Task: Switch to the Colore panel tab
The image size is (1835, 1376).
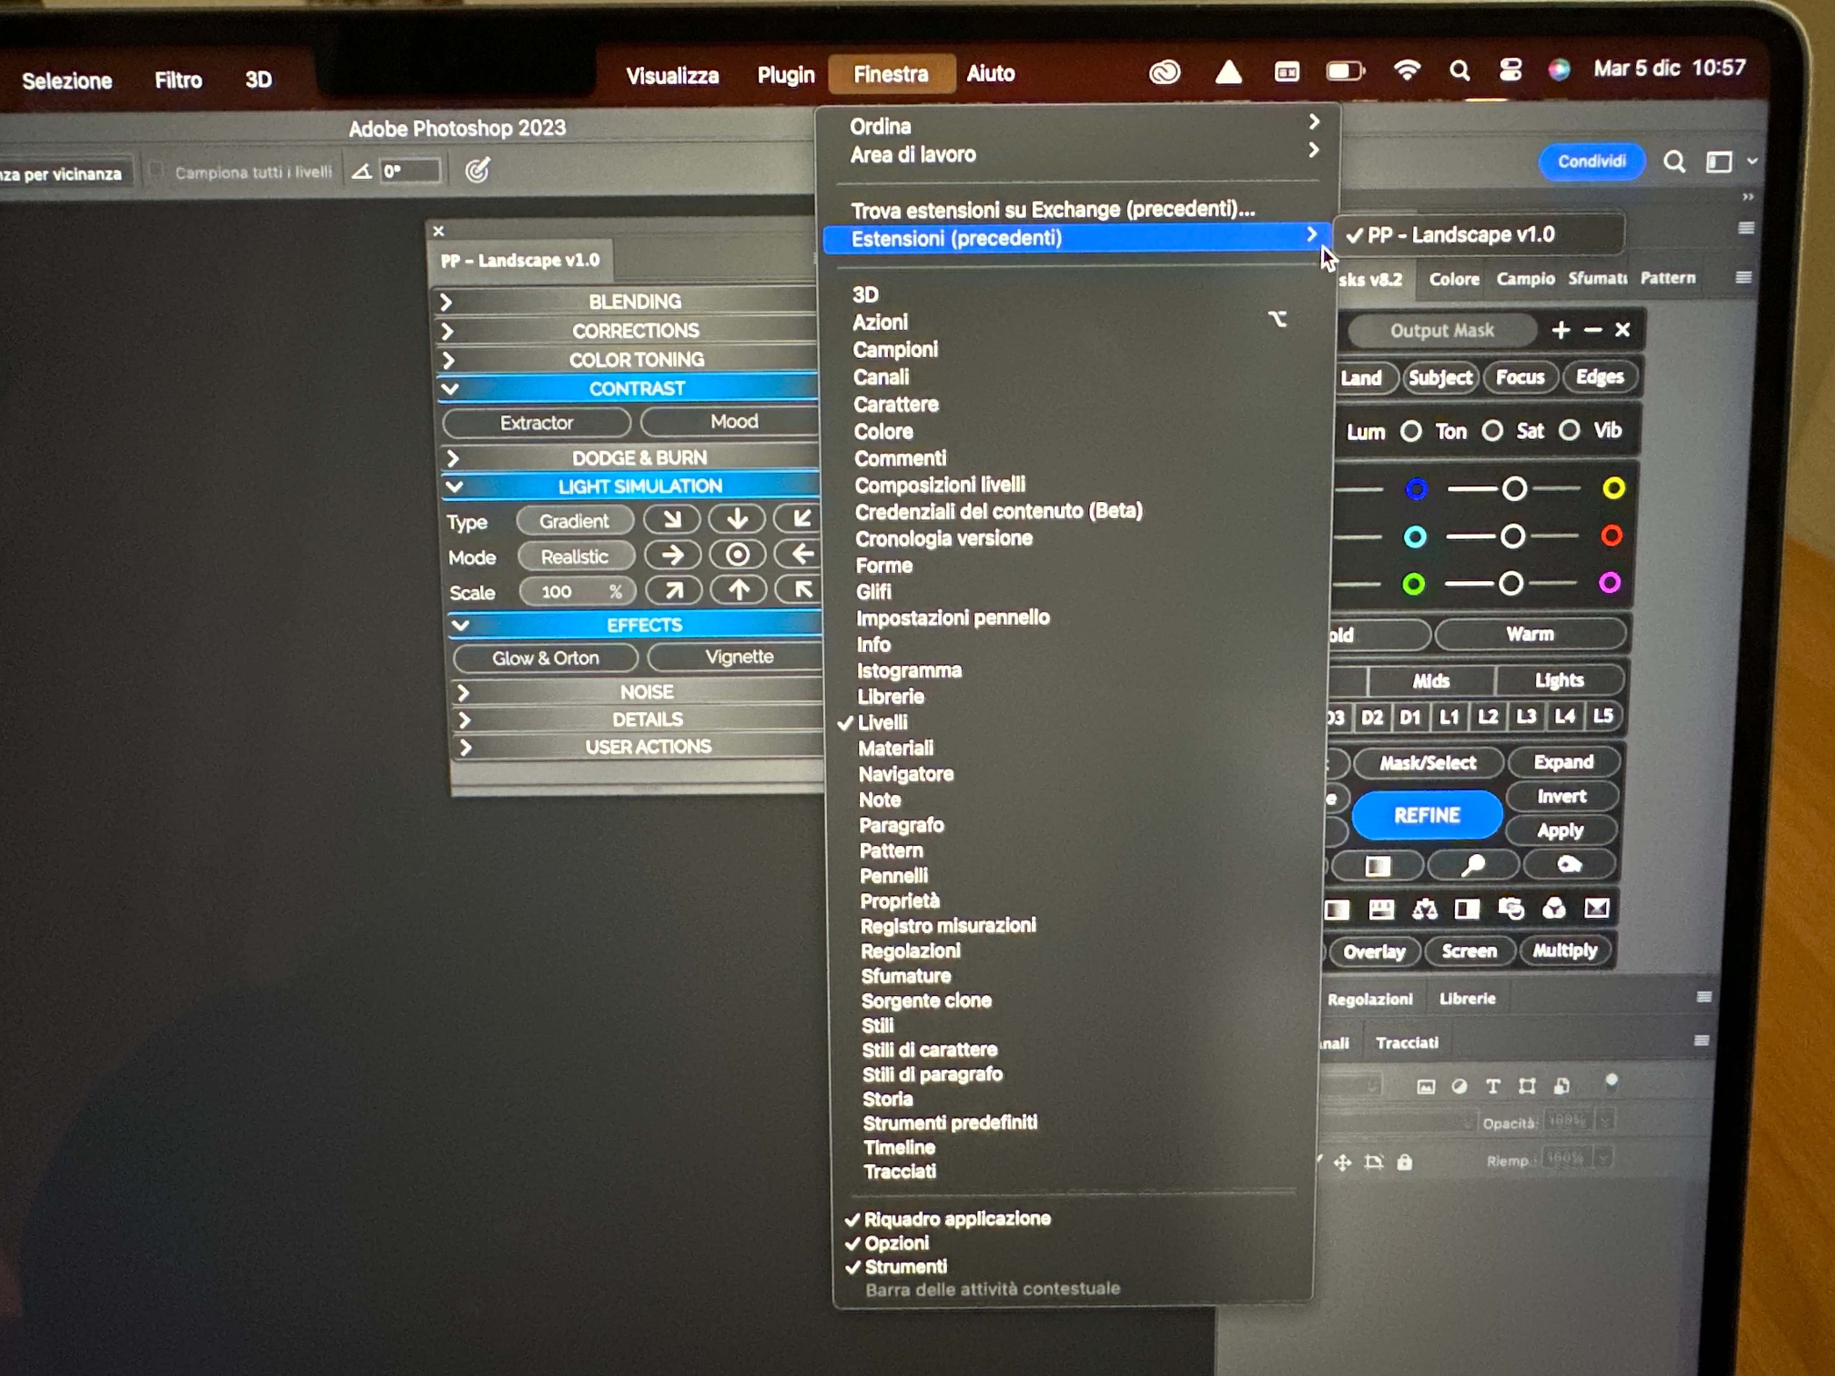Action: (1454, 279)
